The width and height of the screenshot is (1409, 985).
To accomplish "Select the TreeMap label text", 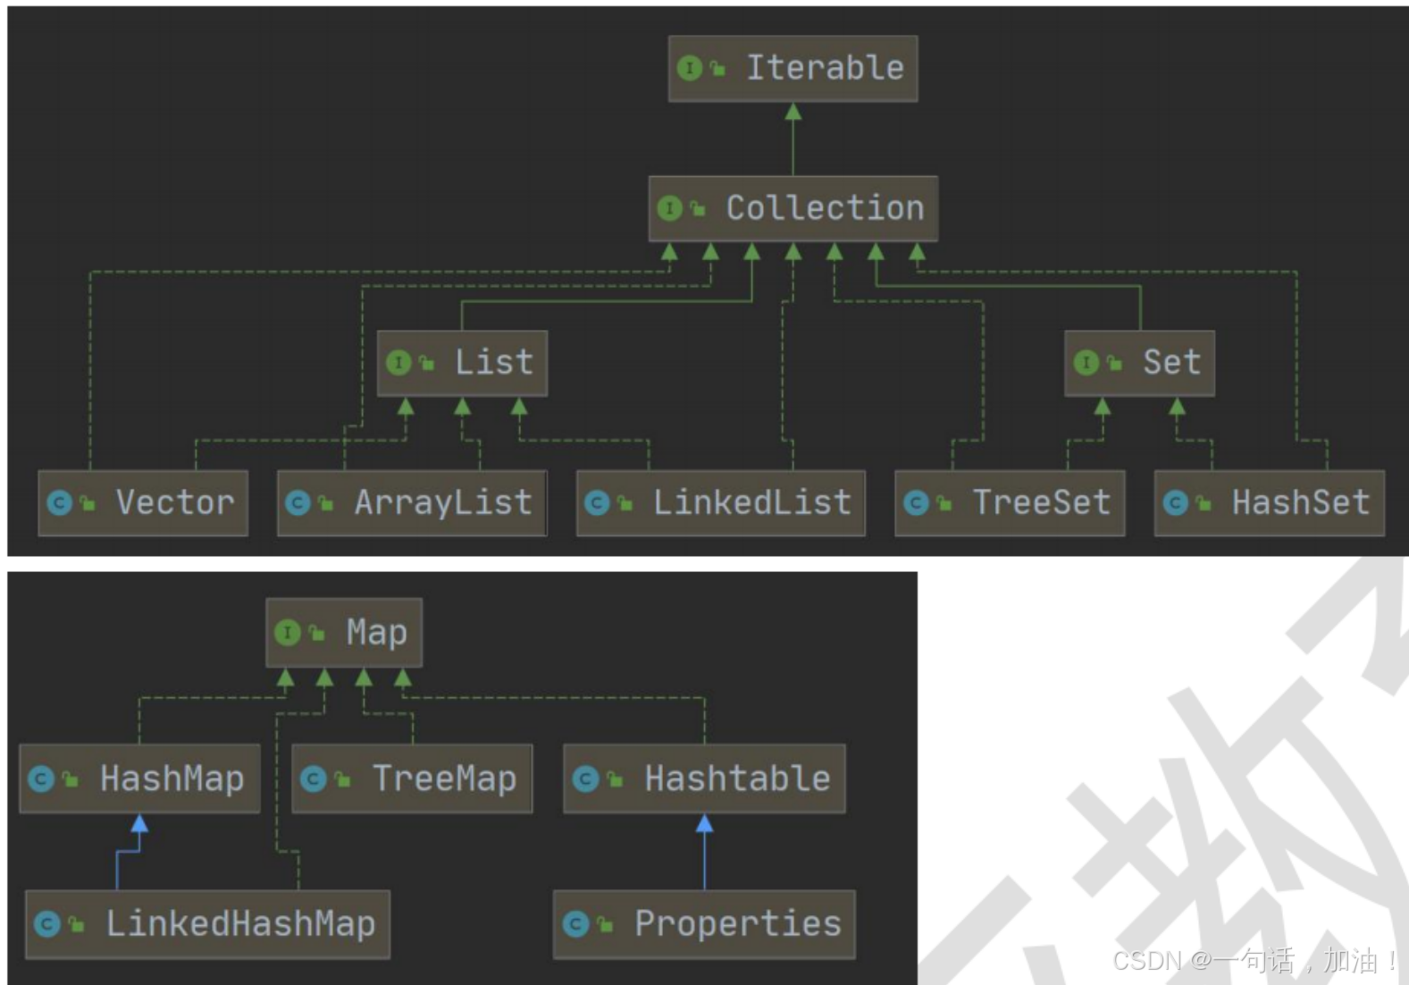I will click(x=444, y=779).
